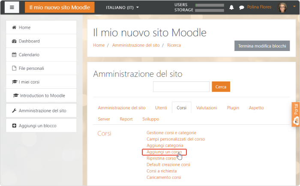Click the Termina modifica blocchi button
The image size is (300, 186).
tap(262, 46)
